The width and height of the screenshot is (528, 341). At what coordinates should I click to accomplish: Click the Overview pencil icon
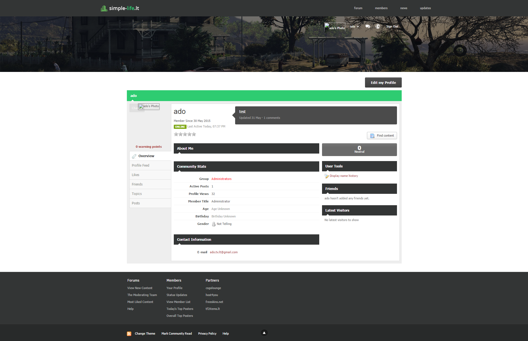pos(134,156)
